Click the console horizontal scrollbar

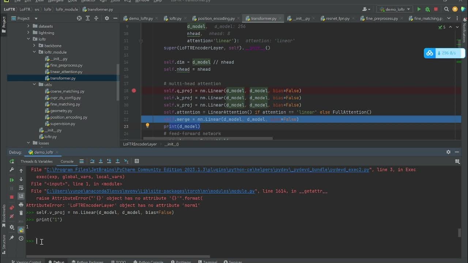click(x=118, y=256)
